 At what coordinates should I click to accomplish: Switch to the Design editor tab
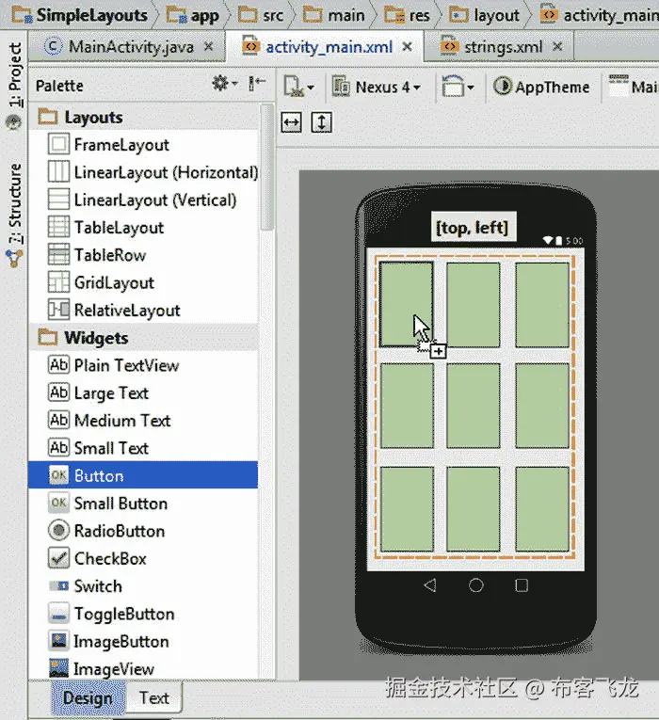point(88,698)
